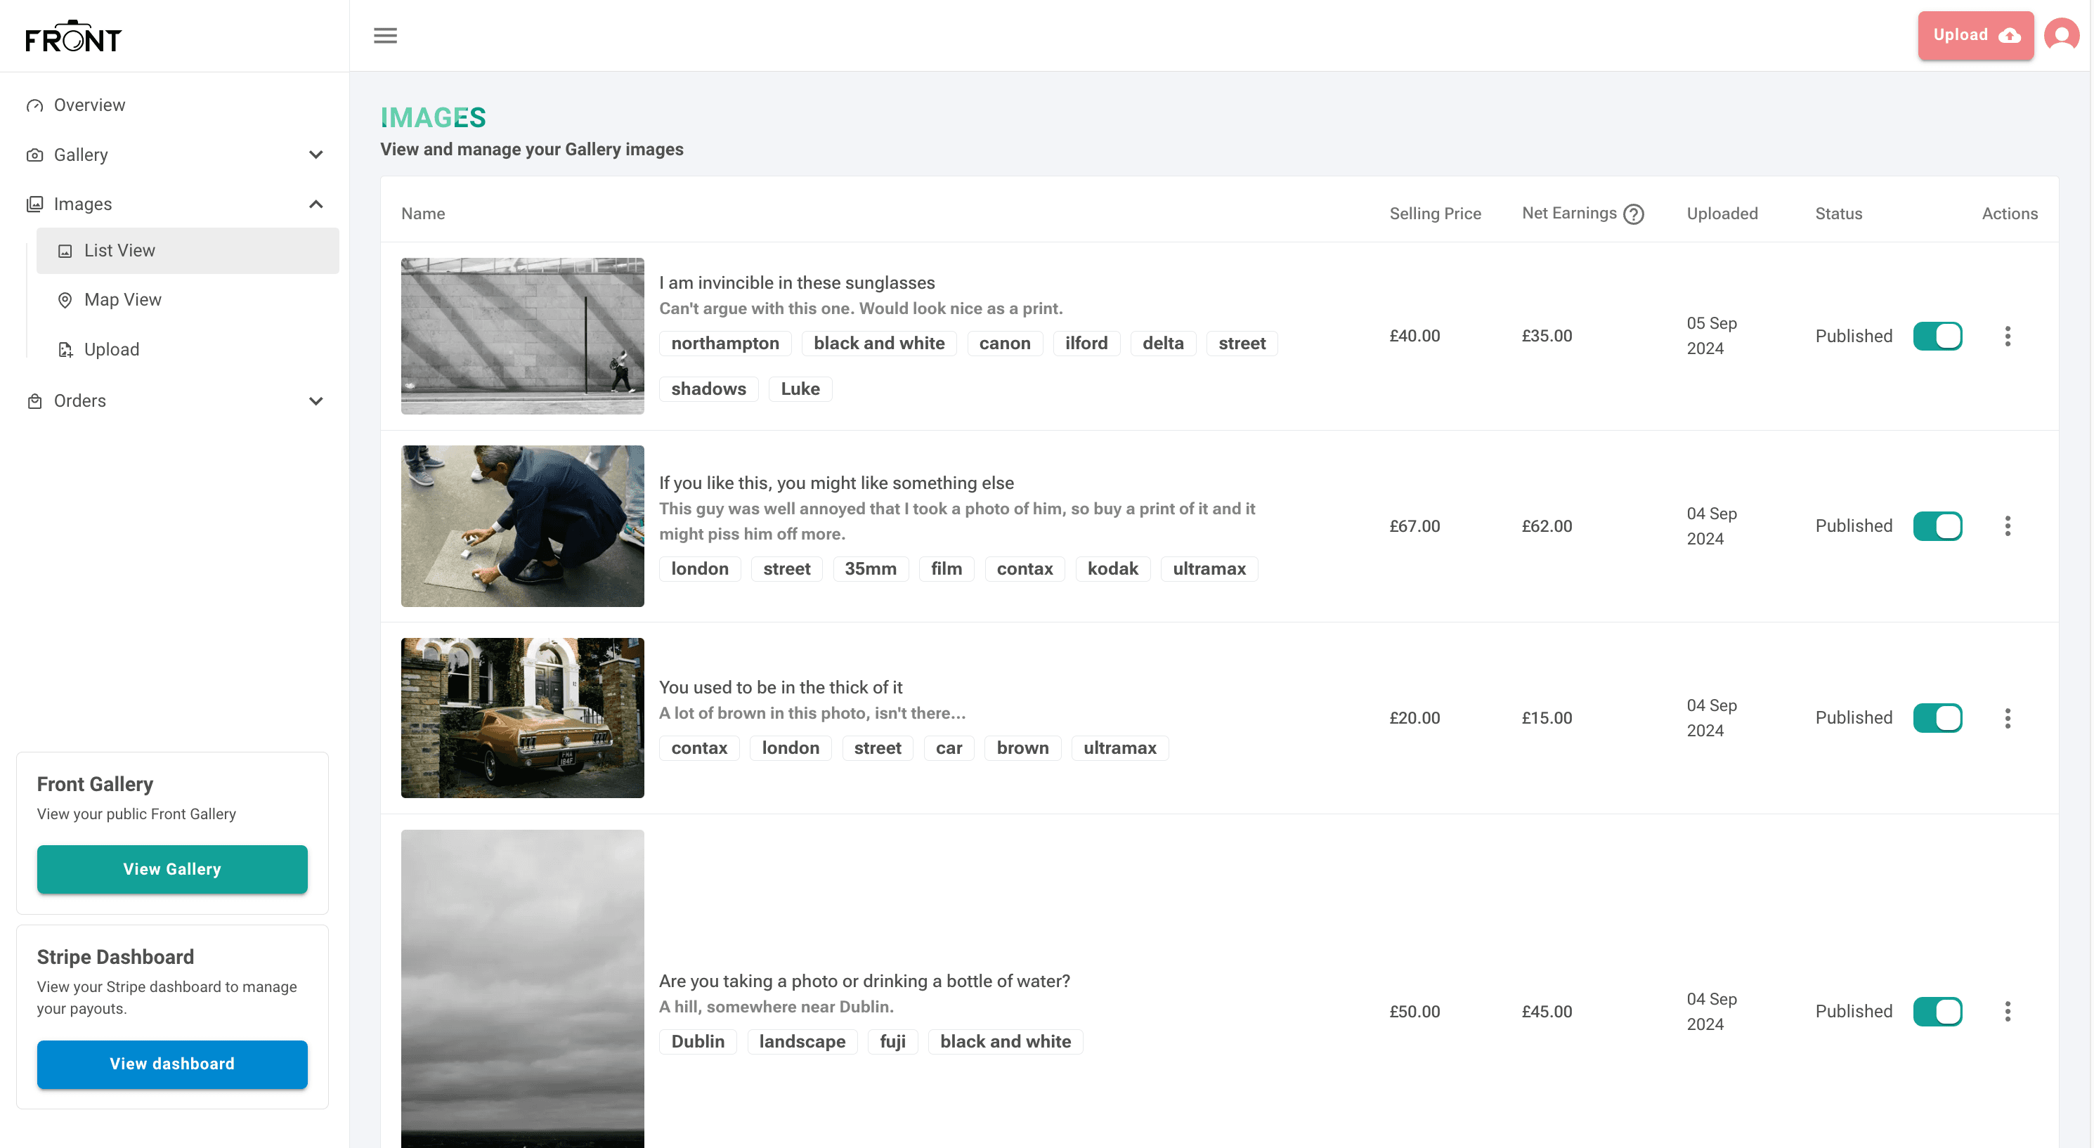This screenshot has width=2094, height=1148.
Task: Click the red Upload button in header
Action: coord(1975,36)
